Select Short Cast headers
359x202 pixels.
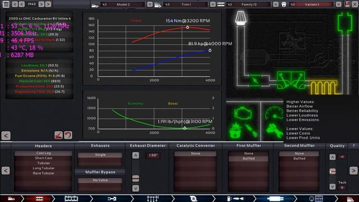(43, 158)
